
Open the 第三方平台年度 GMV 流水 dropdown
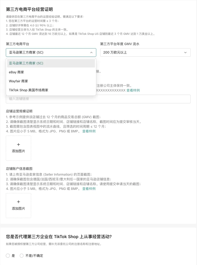145,52
